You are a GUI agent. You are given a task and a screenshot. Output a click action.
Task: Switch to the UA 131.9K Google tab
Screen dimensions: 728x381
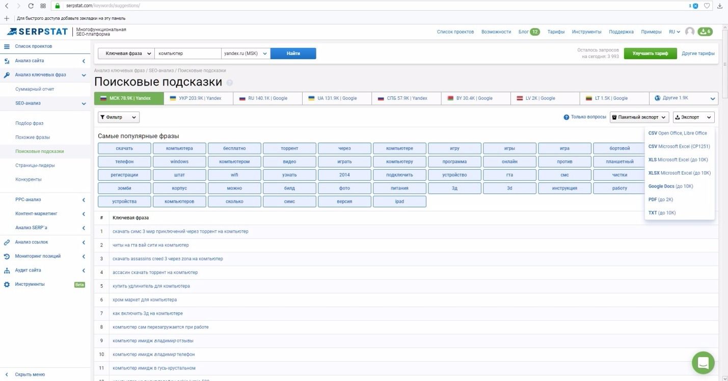coord(337,98)
